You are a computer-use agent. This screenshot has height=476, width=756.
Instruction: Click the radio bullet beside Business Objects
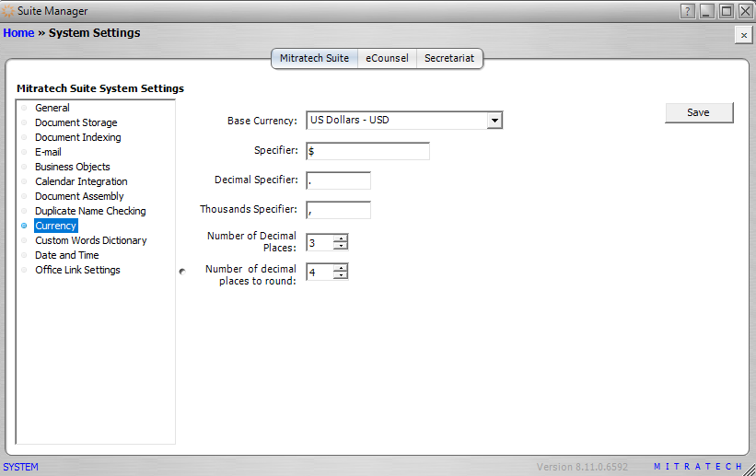[24, 167]
